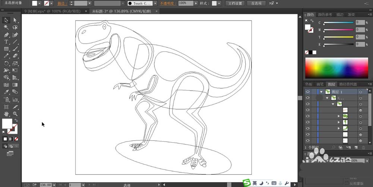
Task: Select the Artboard tool
Action: click(x=6, y=107)
